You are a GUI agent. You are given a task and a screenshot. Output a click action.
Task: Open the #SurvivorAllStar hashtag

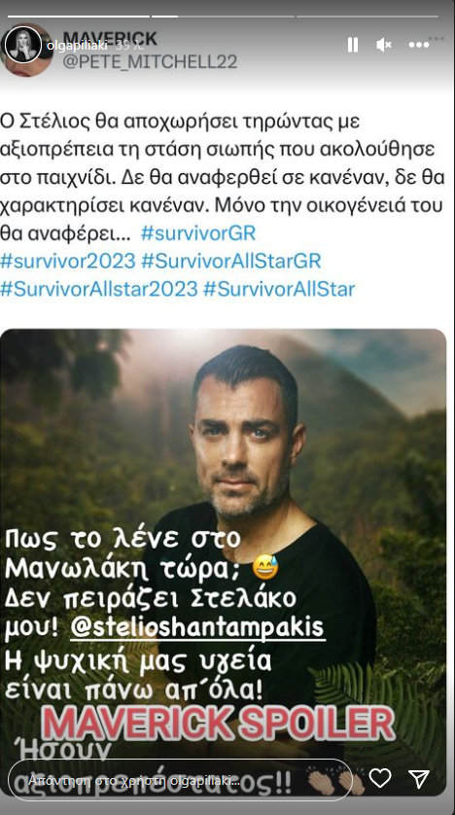pos(279,289)
